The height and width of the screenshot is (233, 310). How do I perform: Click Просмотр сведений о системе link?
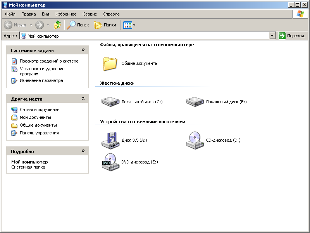point(49,61)
